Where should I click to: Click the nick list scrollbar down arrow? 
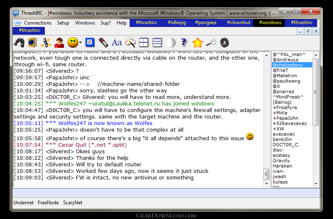pos(316,184)
